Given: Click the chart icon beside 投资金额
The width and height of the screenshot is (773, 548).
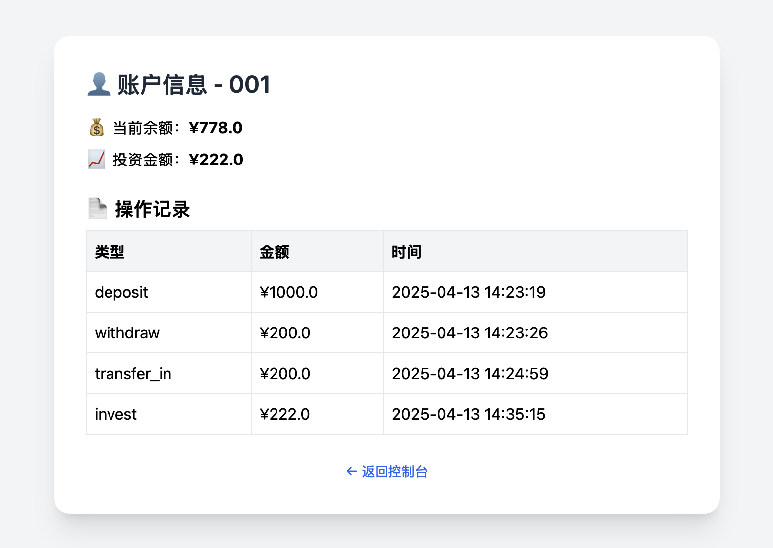Looking at the screenshot, I should tap(96, 159).
